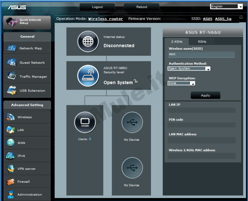Open VPN server settings
This screenshot has width=248, height=201.
click(x=27, y=169)
